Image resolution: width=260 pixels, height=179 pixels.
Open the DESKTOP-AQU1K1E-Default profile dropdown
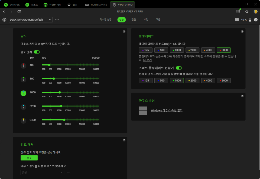(30, 20)
